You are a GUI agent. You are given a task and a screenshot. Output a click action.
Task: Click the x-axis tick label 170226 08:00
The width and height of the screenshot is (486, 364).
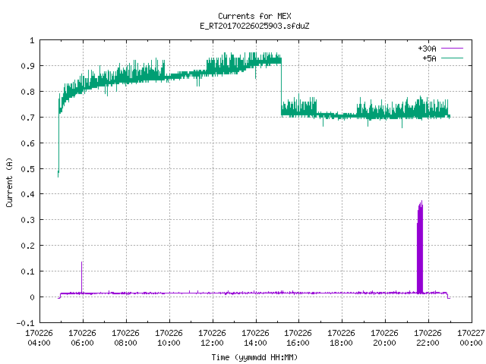(x=125, y=337)
